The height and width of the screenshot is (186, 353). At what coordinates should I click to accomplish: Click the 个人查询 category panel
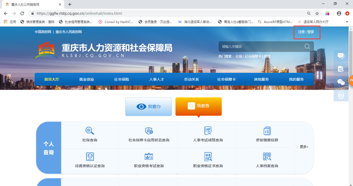[x=49, y=148]
